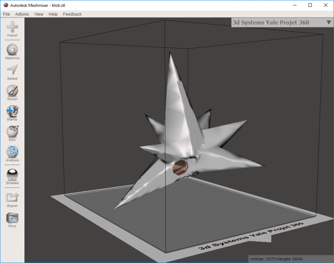Image resolution: width=334 pixels, height=263 pixels.
Task: Launch the Analysis tool
Action: 12,154
